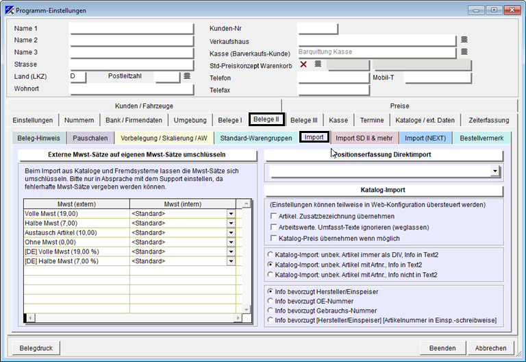The width and height of the screenshot is (526, 362).
Task: Click the Wohnort input field
Action: [x=131, y=89]
